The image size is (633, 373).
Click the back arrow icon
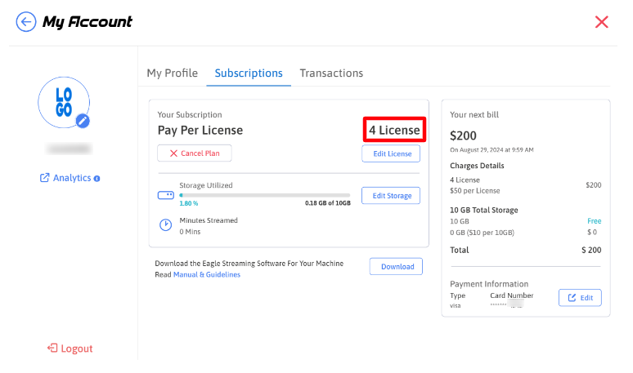(26, 22)
